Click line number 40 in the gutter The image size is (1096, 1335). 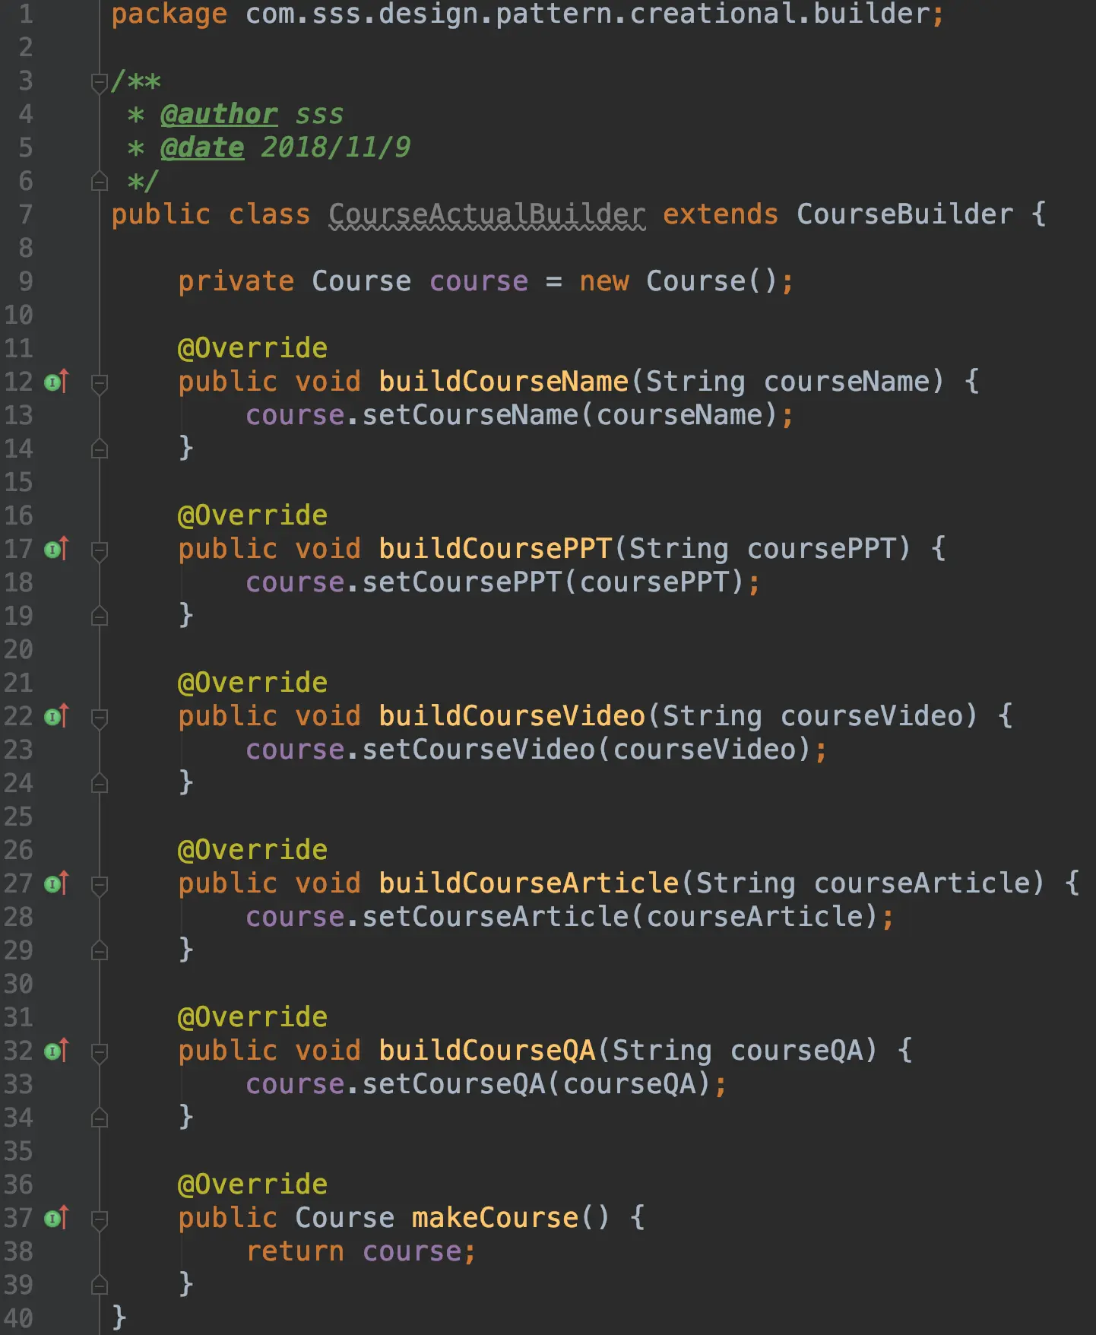(x=18, y=1318)
